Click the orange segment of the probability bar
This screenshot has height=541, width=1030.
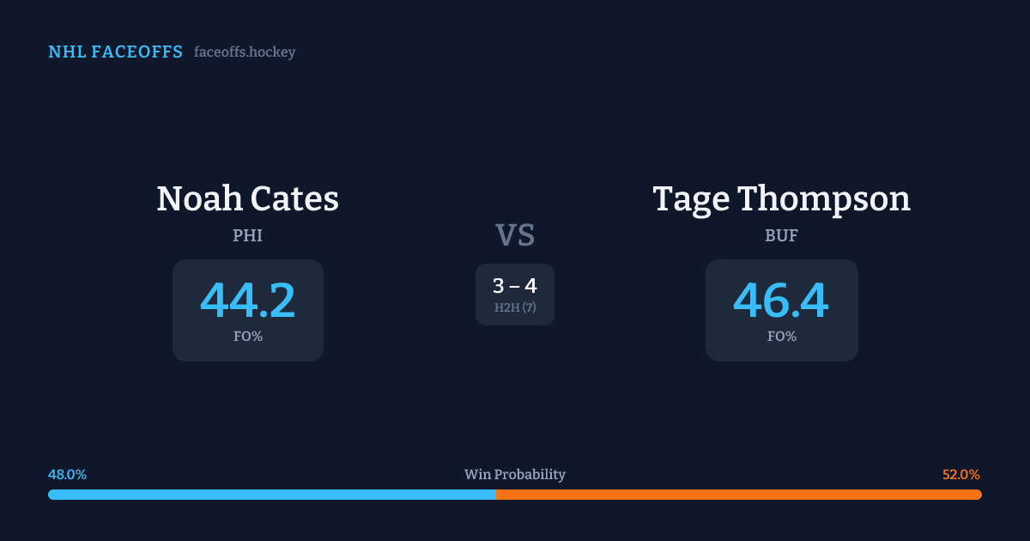(x=738, y=495)
